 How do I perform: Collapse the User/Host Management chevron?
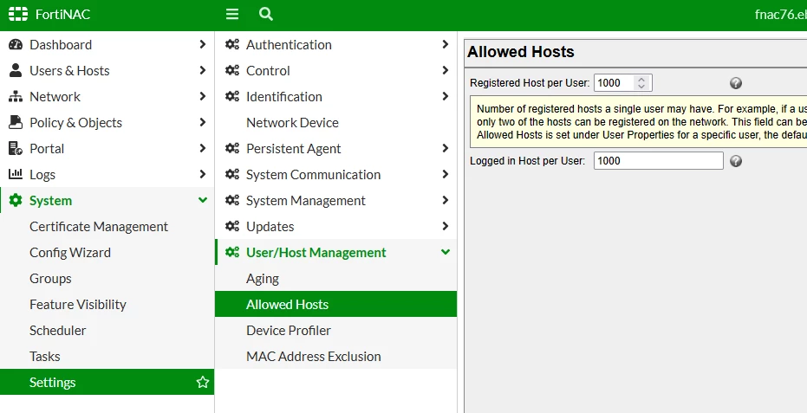446,252
